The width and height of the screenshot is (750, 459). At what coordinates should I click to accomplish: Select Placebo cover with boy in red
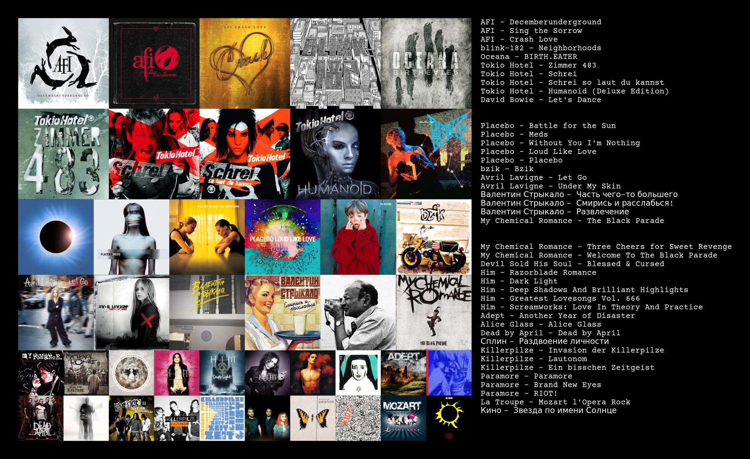point(358,237)
